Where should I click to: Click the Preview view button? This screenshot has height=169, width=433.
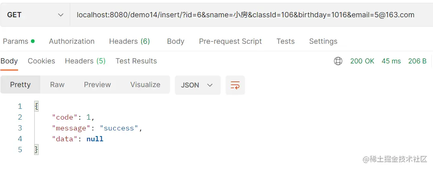click(97, 85)
